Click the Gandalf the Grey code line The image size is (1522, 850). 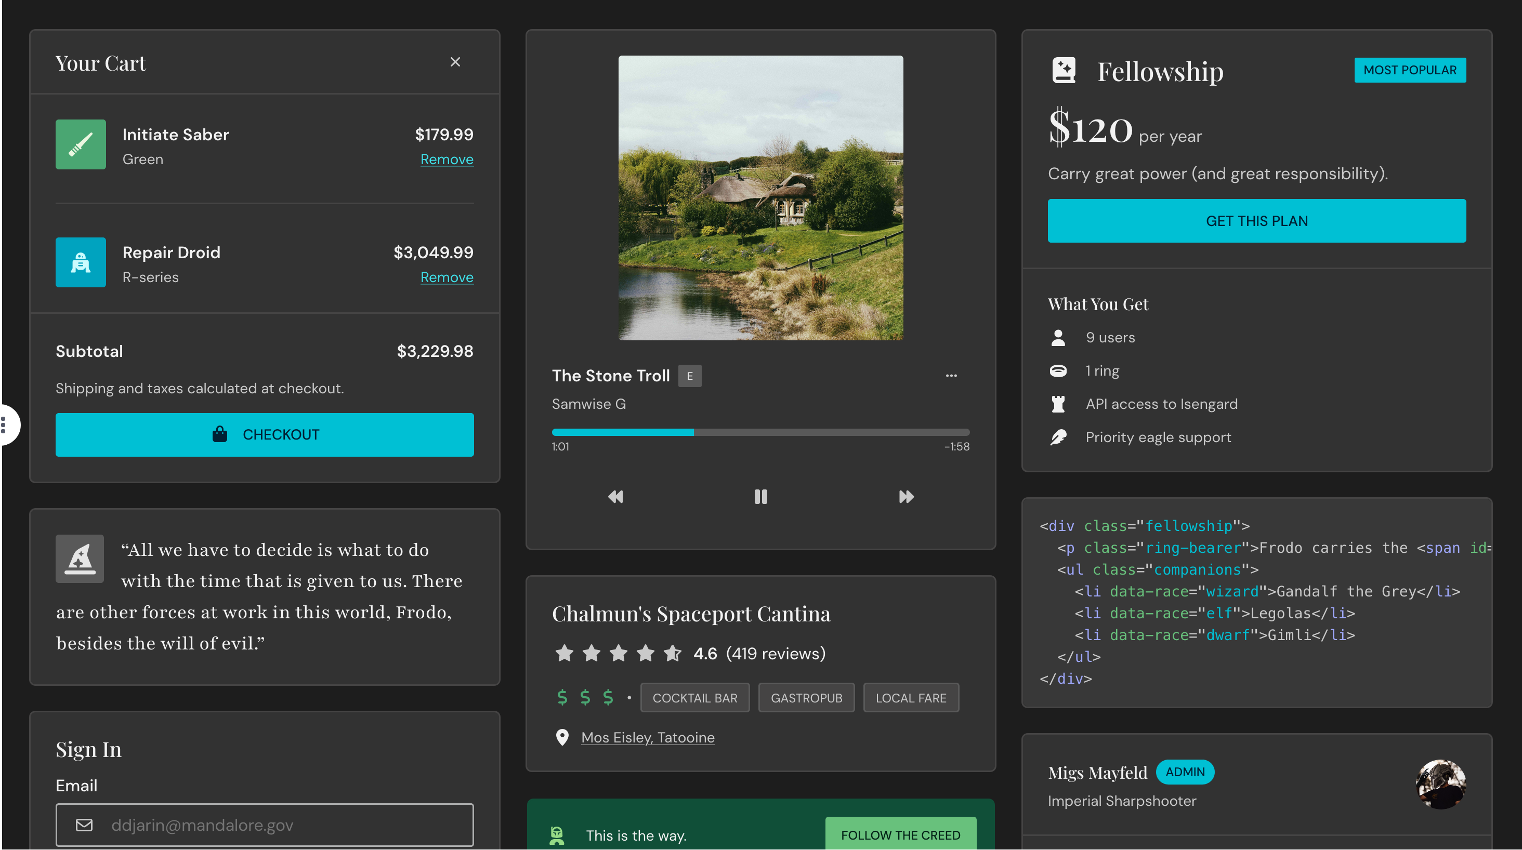coord(1267,591)
